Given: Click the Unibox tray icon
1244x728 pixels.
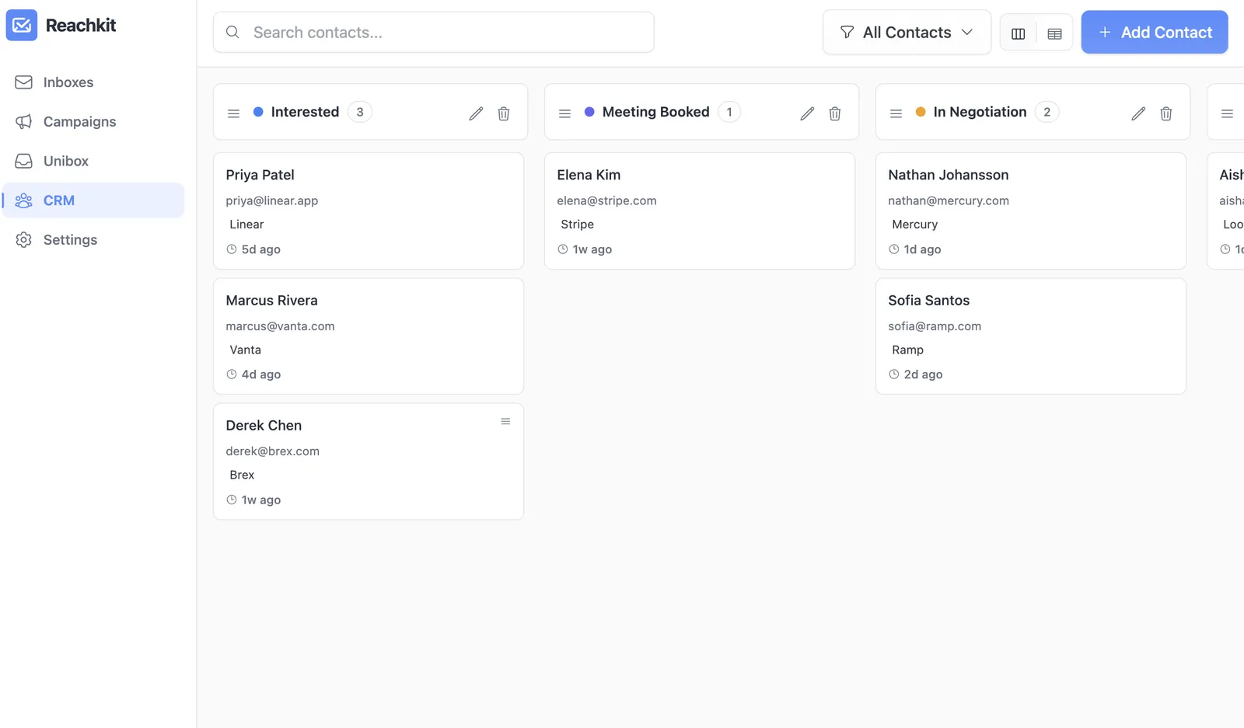Looking at the screenshot, I should (24, 161).
